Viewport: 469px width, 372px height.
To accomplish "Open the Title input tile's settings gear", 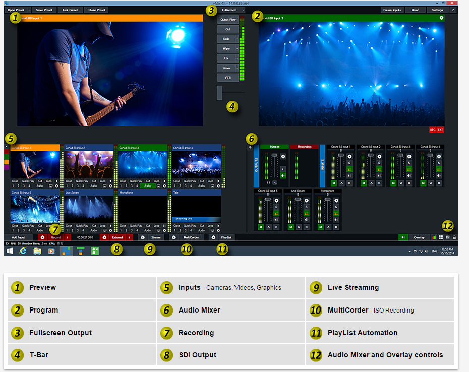I will tap(218, 230).
